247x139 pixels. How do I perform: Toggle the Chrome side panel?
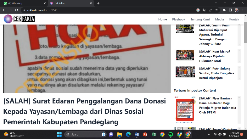tap(230, 10)
